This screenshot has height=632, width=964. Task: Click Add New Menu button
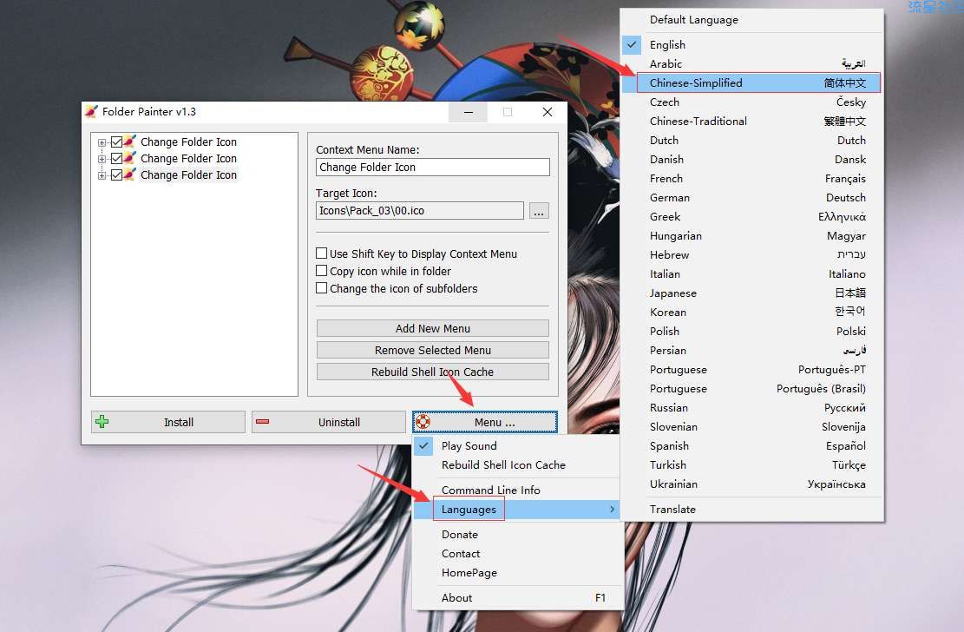433,328
